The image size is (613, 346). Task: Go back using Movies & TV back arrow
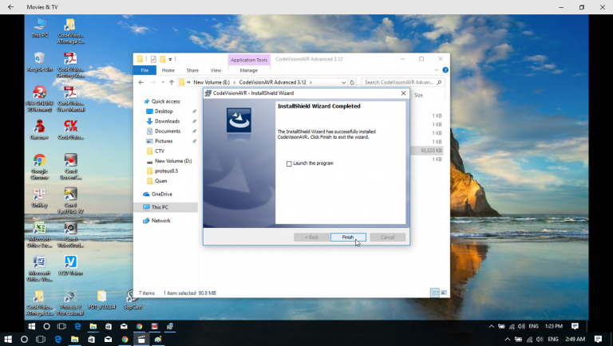coord(11,6)
